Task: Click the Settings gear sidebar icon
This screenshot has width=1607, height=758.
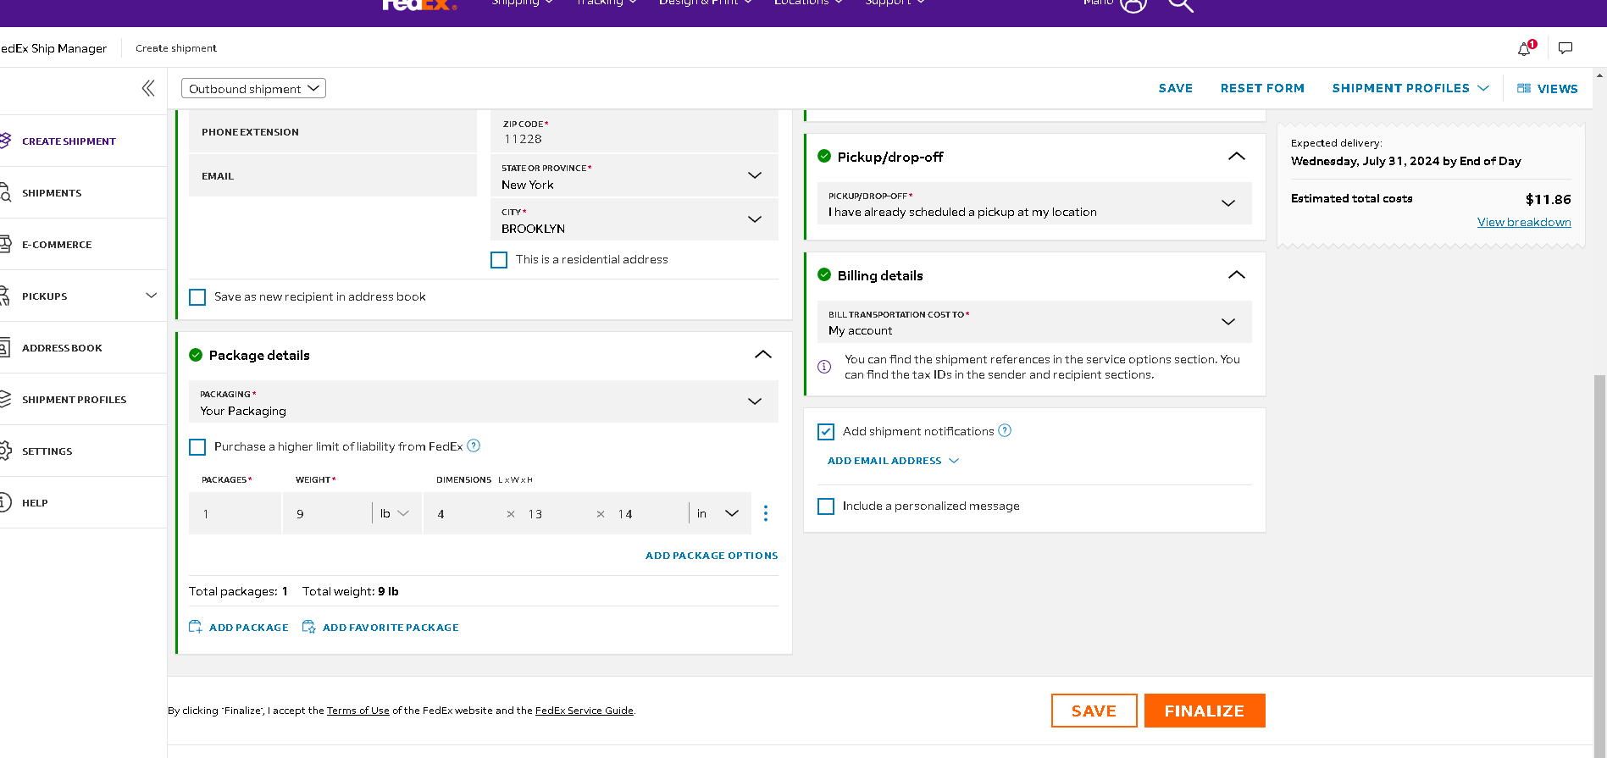Action: coord(5,451)
